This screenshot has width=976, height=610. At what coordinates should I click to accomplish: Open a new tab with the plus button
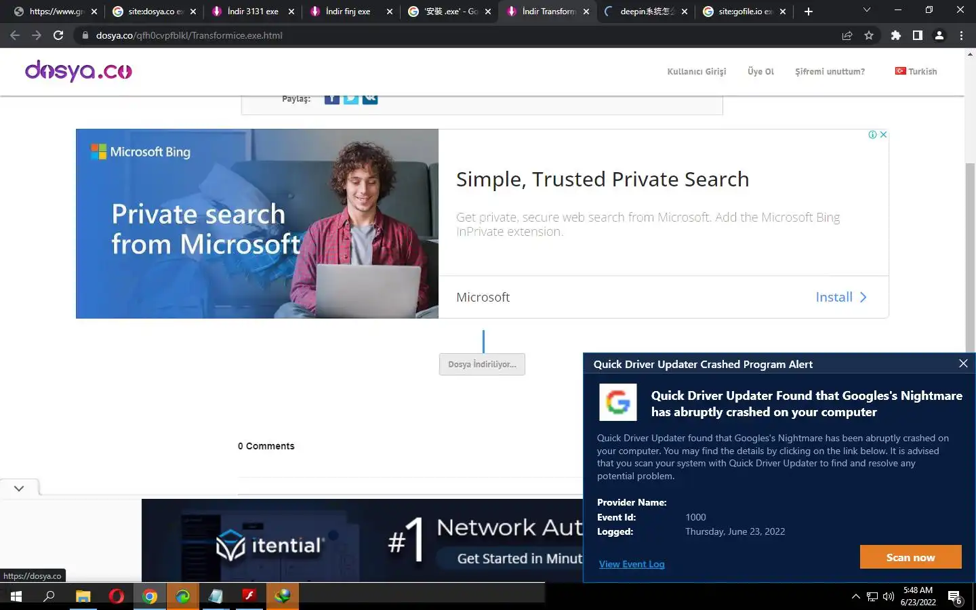pyautogui.click(x=808, y=12)
